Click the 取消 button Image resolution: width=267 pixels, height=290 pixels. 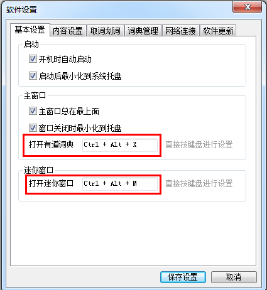point(234,277)
